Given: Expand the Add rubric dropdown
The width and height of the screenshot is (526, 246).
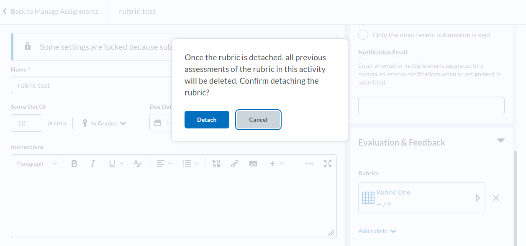Looking at the screenshot, I should click(377, 231).
